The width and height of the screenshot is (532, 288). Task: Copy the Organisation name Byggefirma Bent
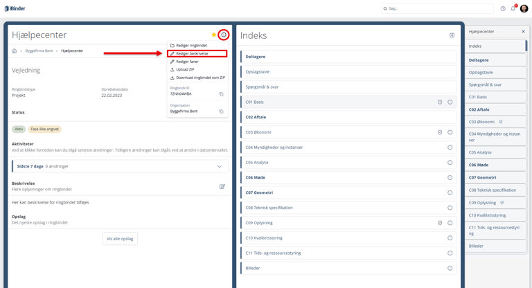(x=221, y=111)
